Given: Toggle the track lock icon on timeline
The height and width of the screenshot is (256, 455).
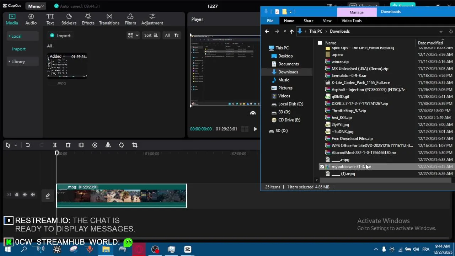Looking at the screenshot, I should click(16, 194).
